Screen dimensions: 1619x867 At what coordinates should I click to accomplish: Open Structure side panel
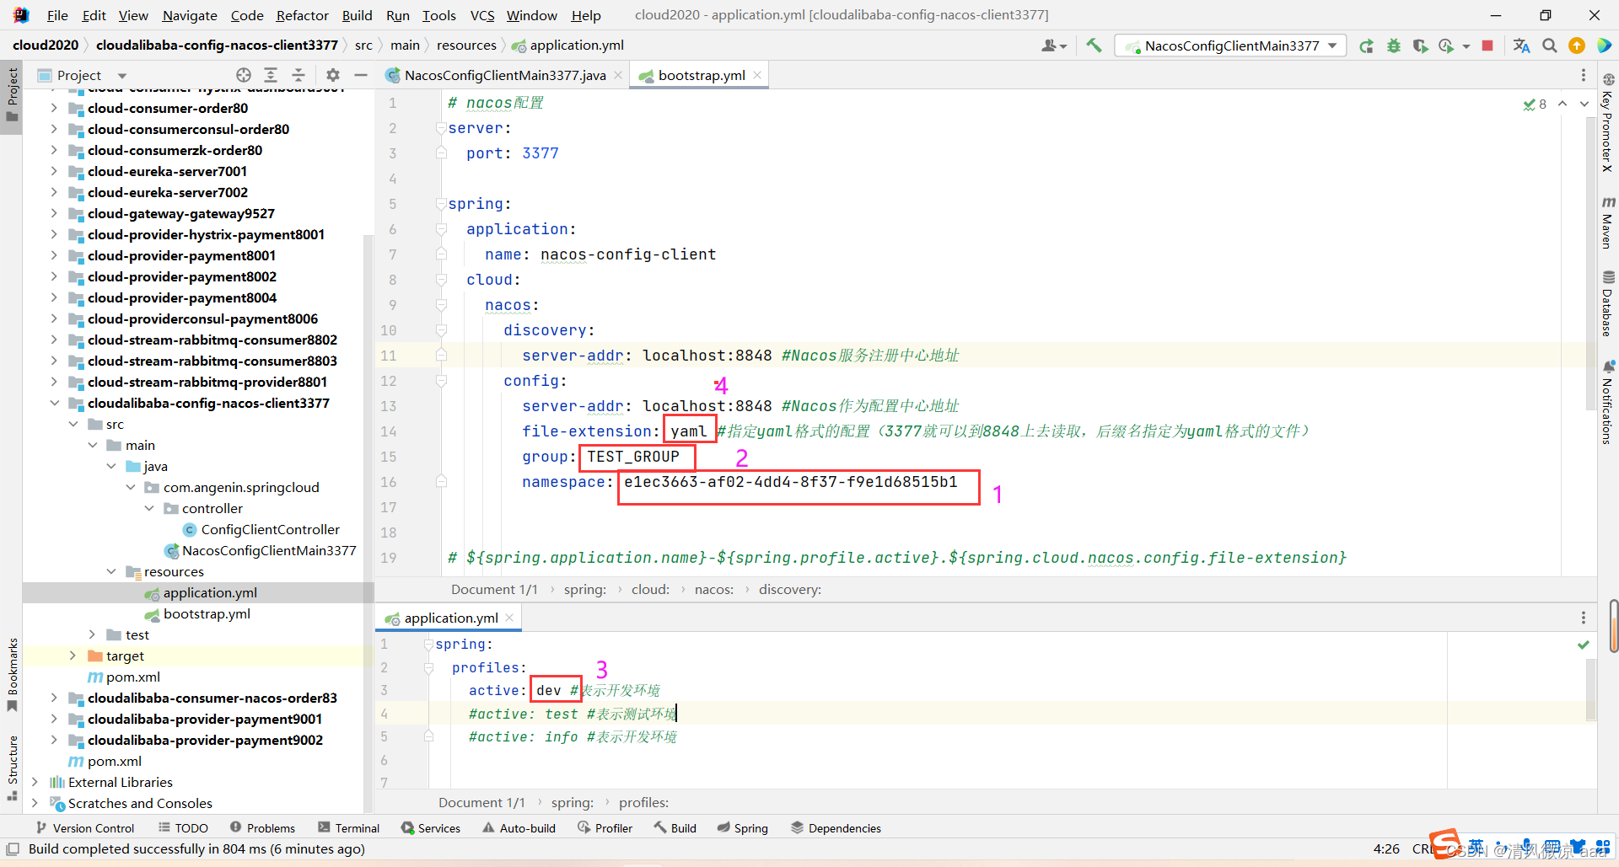(x=12, y=768)
